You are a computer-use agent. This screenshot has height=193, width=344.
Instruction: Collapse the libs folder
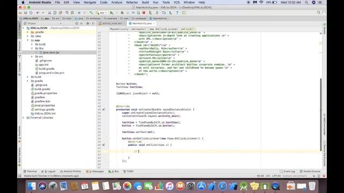(32, 48)
